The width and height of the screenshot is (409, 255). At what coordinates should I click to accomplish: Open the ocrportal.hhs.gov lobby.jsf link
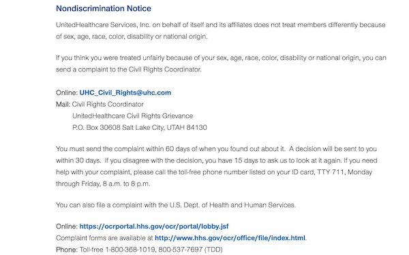point(154,226)
